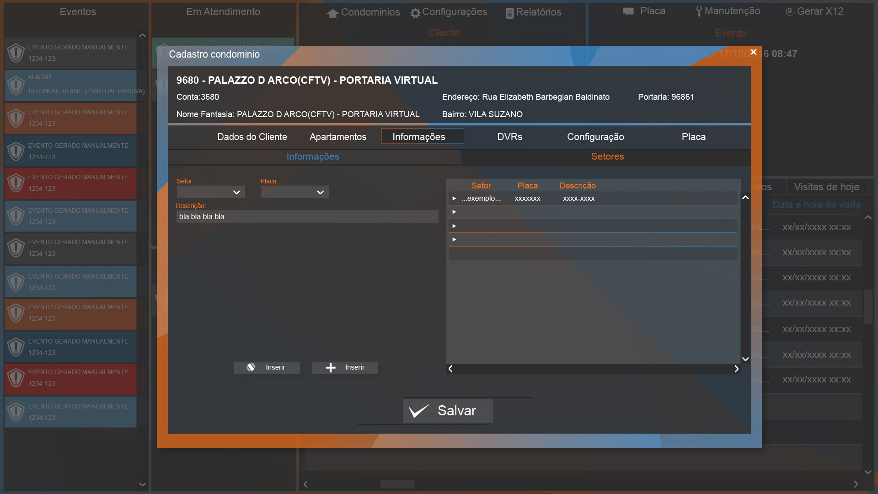Click Setor column header
878x494 pixels.
(x=481, y=186)
